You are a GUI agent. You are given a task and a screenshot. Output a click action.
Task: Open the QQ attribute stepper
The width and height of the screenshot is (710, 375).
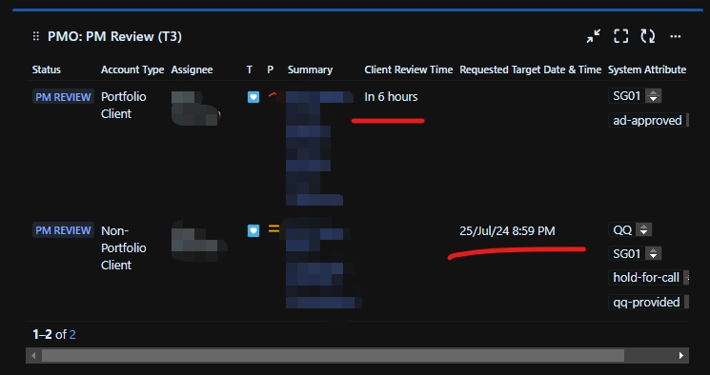(x=643, y=229)
